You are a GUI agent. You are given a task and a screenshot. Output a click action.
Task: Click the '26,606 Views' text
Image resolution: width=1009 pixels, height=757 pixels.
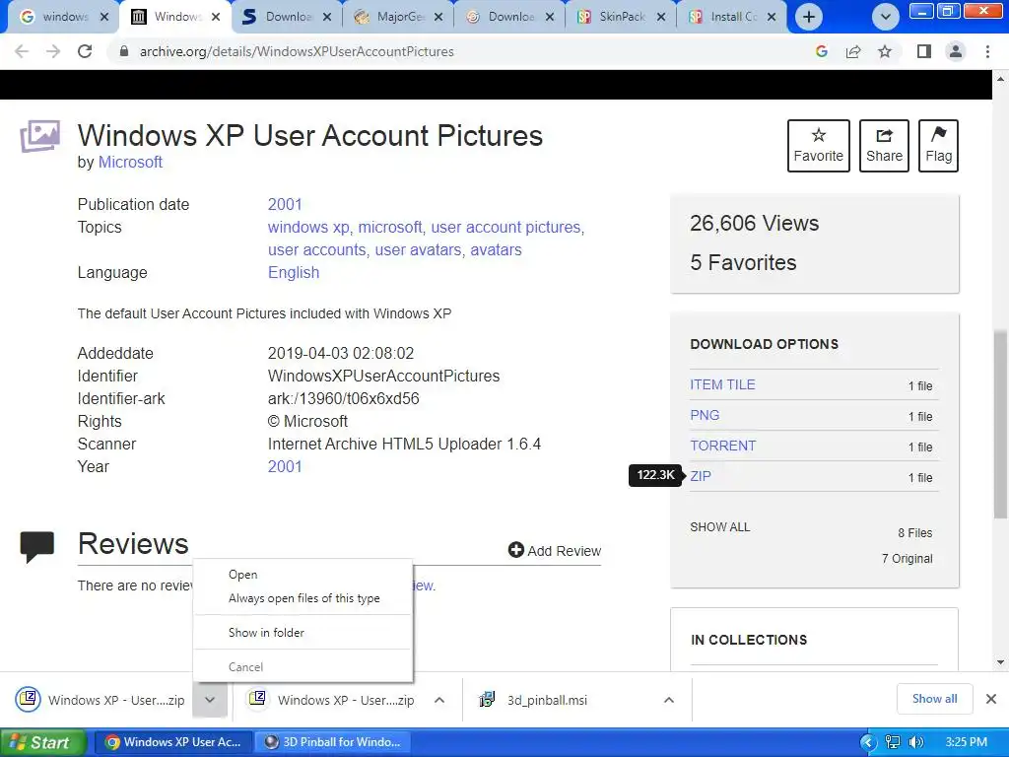[x=754, y=224]
